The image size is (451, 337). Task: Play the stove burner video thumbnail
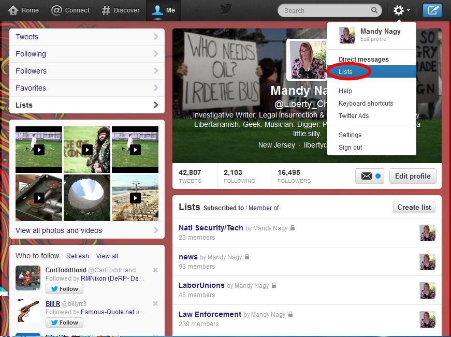point(39,198)
